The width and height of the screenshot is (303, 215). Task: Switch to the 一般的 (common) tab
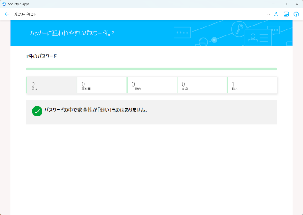[152, 85]
